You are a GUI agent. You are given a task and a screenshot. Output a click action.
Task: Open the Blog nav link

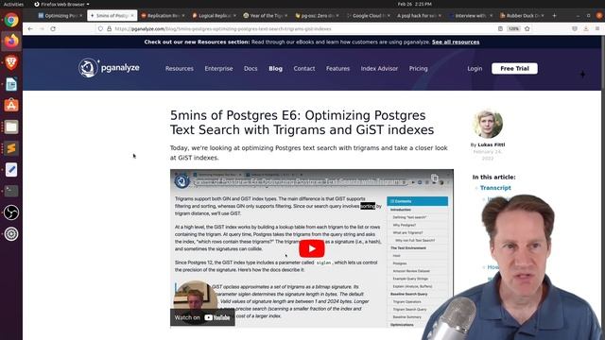point(275,68)
